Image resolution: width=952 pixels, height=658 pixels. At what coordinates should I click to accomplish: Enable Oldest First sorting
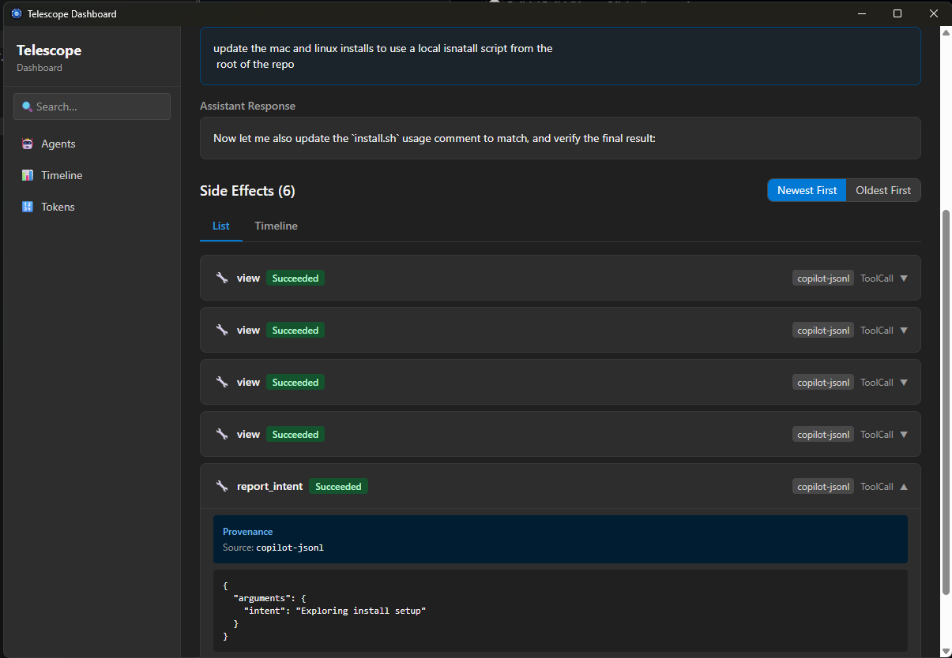882,190
